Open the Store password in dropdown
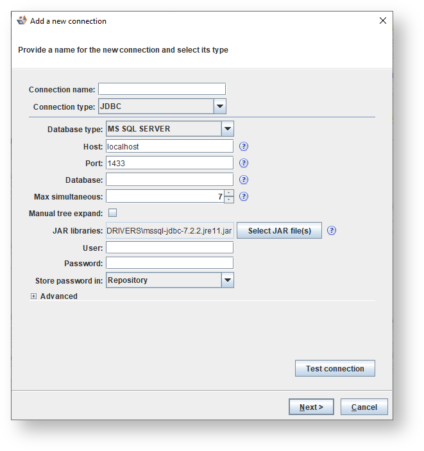The width and height of the screenshot is (424, 451). [x=228, y=280]
